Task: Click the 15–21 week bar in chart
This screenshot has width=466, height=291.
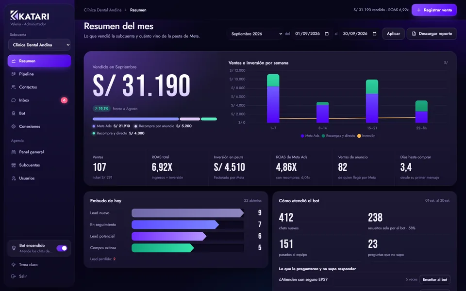Action: point(372,101)
